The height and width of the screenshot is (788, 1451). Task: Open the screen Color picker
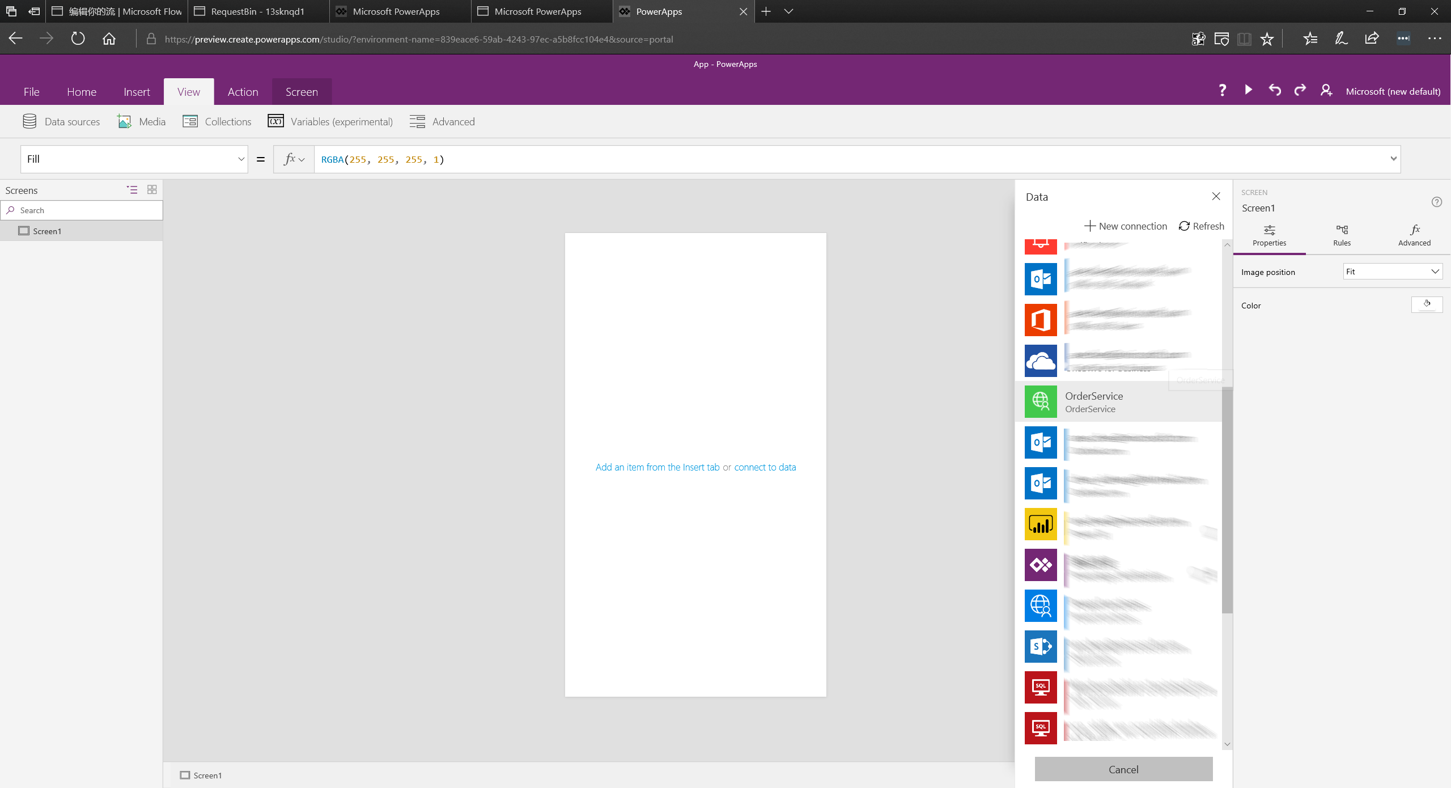coord(1427,304)
